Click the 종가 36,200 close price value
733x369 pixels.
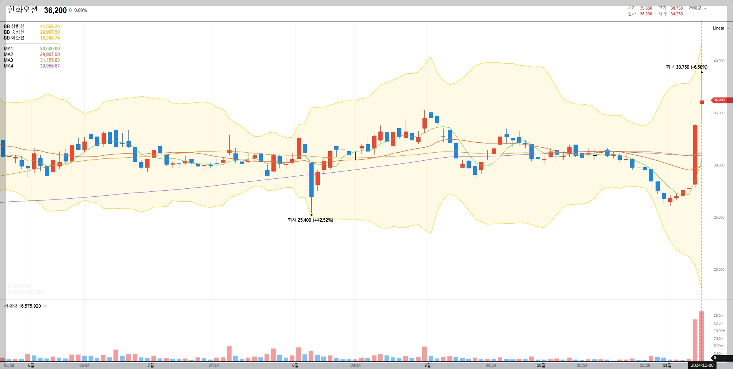[646, 14]
